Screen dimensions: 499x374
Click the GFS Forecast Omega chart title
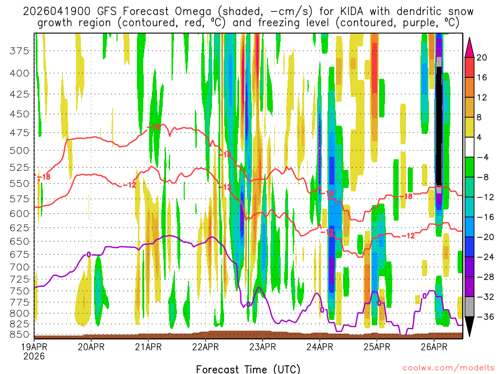(x=248, y=17)
